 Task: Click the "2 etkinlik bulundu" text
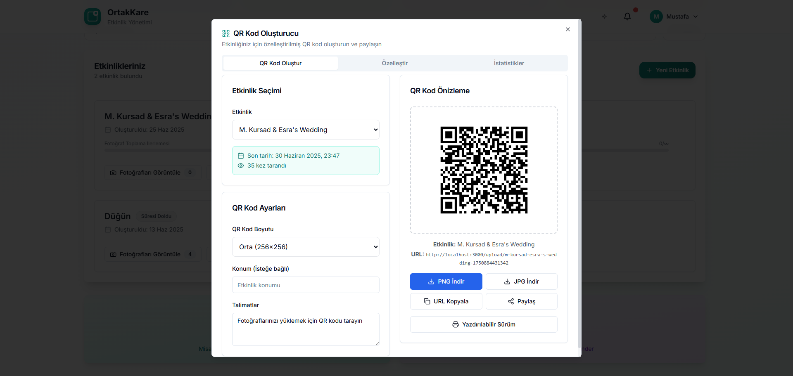tap(118, 76)
